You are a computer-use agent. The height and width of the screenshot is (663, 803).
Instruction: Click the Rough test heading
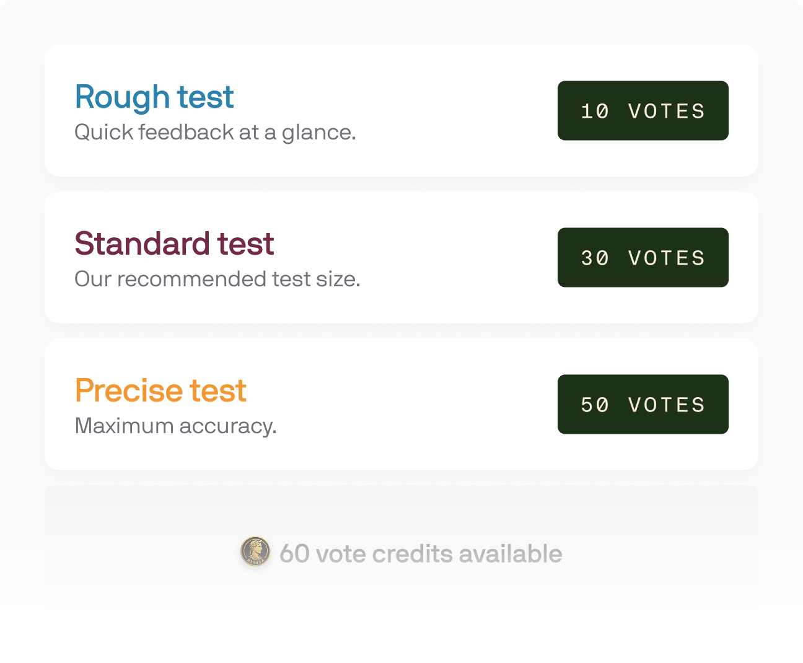[154, 97]
